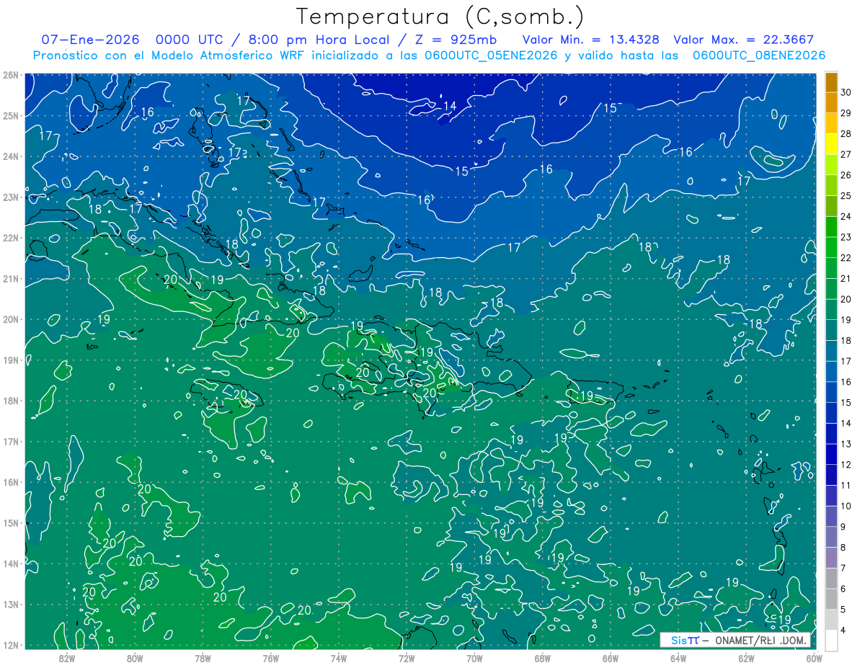The width and height of the screenshot is (865, 668).
Task: Click the "22N" latitude axis label
Action: tap(11, 238)
